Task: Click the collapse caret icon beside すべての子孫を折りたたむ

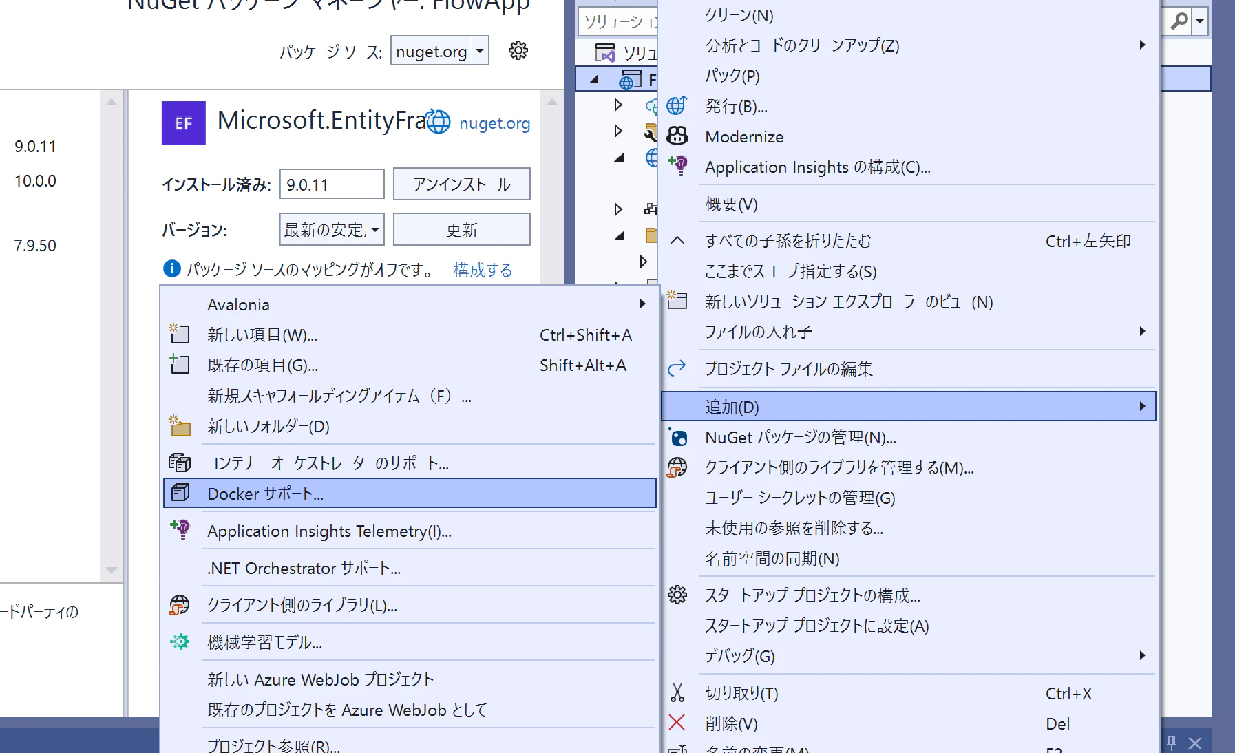Action: point(677,240)
